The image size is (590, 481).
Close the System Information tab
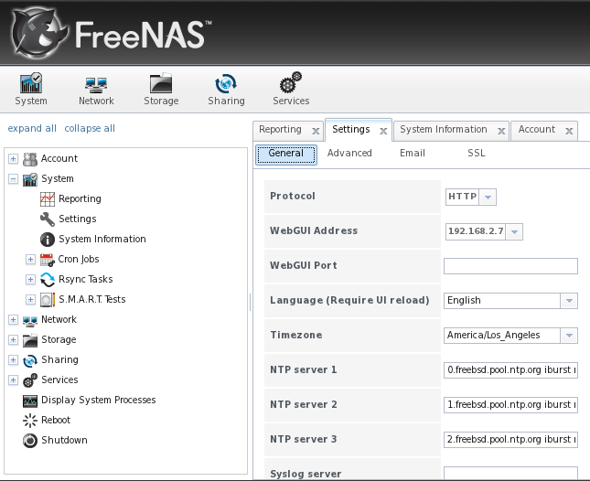(501, 131)
